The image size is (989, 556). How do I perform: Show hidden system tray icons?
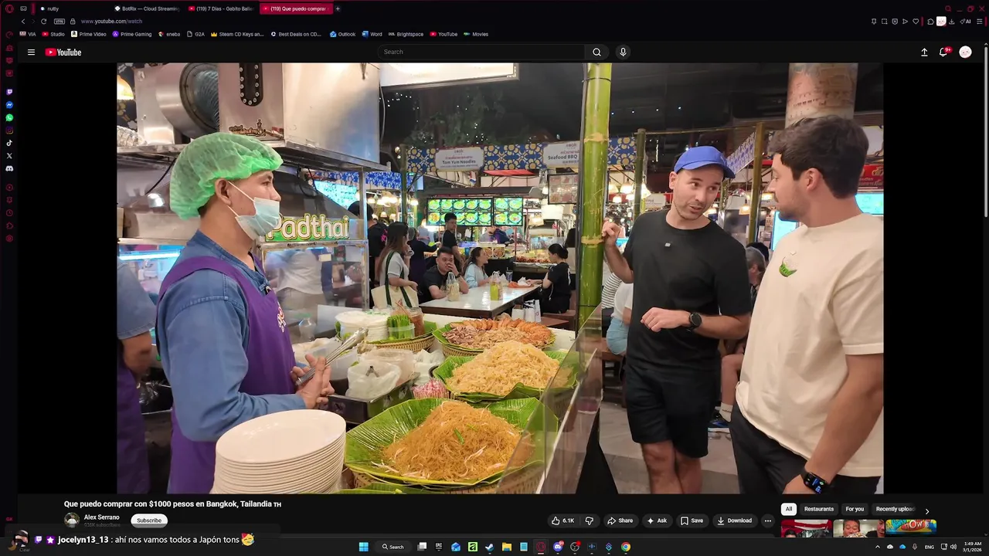pos(877,547)
